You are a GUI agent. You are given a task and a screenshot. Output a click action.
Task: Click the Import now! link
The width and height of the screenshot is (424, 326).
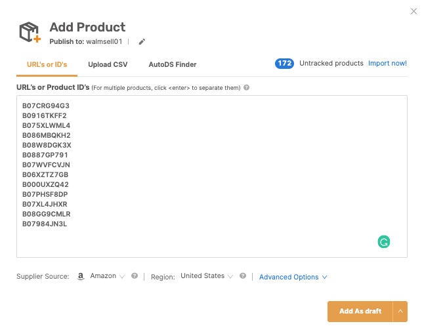387,63
